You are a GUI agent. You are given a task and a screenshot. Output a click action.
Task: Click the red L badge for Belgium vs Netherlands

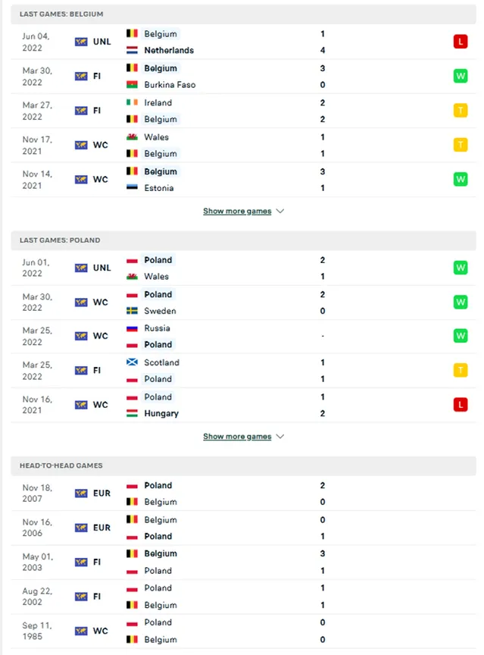click(x=461, y=42)
